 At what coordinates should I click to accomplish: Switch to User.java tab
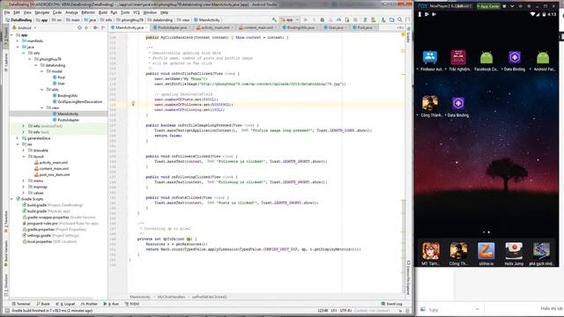(x=335, y=27)
